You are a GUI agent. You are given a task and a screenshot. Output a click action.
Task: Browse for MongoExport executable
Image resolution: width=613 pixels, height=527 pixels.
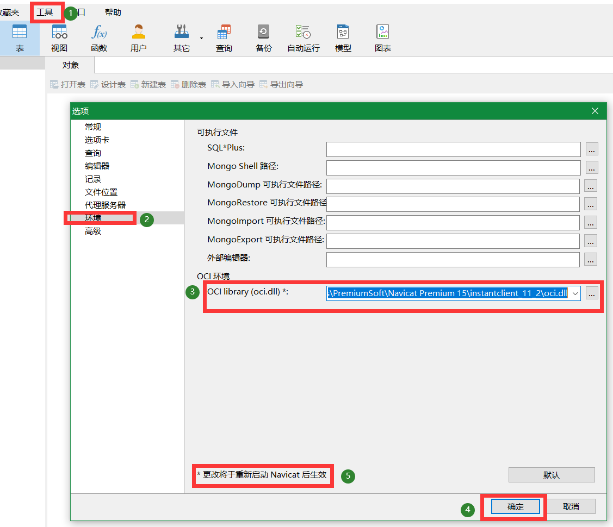pos(591,241)
